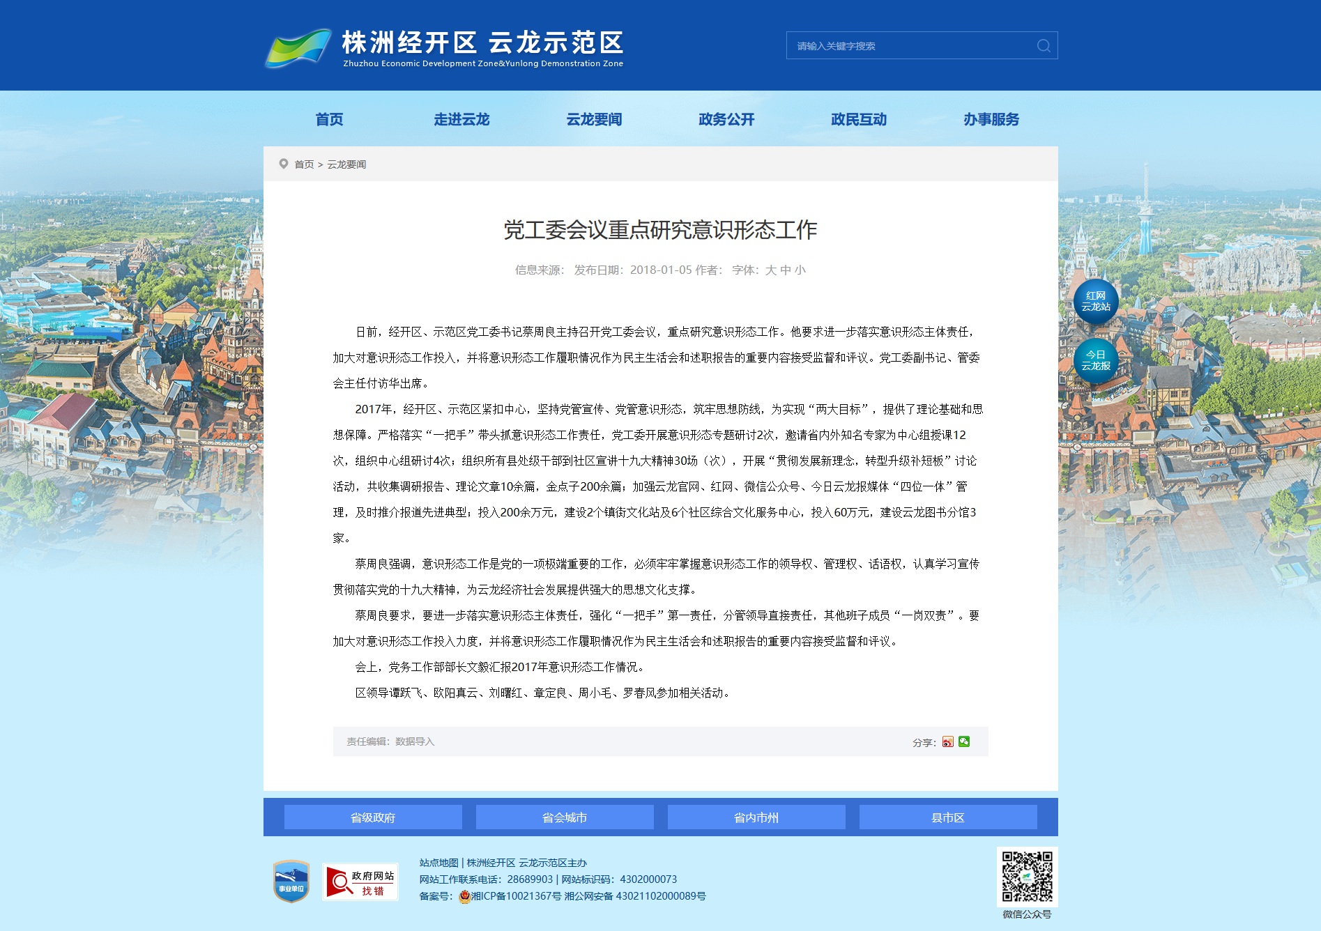Screen dimensions: 1321x931
Task: Share article via Weibo icon
Action: (947, 741)
